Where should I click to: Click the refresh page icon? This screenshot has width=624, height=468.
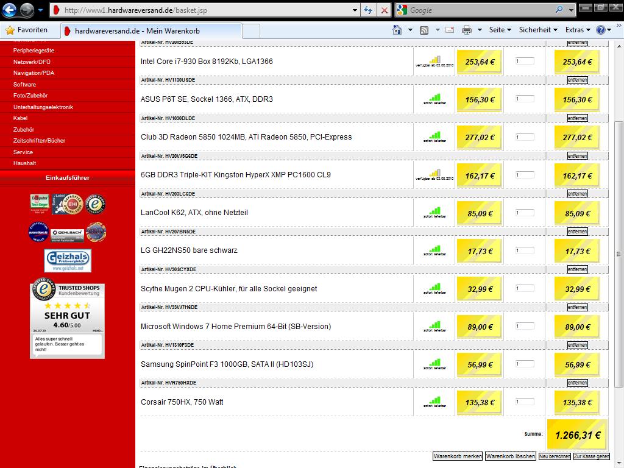point(368,10)
